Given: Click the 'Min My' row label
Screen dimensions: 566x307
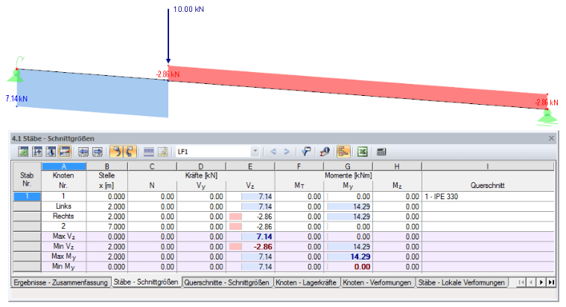Looking at the screenshot, I should (63, 267).
